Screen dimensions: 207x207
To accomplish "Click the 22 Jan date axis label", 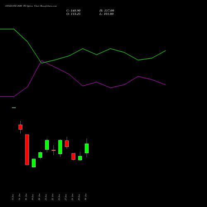I will tap(53, 197).
